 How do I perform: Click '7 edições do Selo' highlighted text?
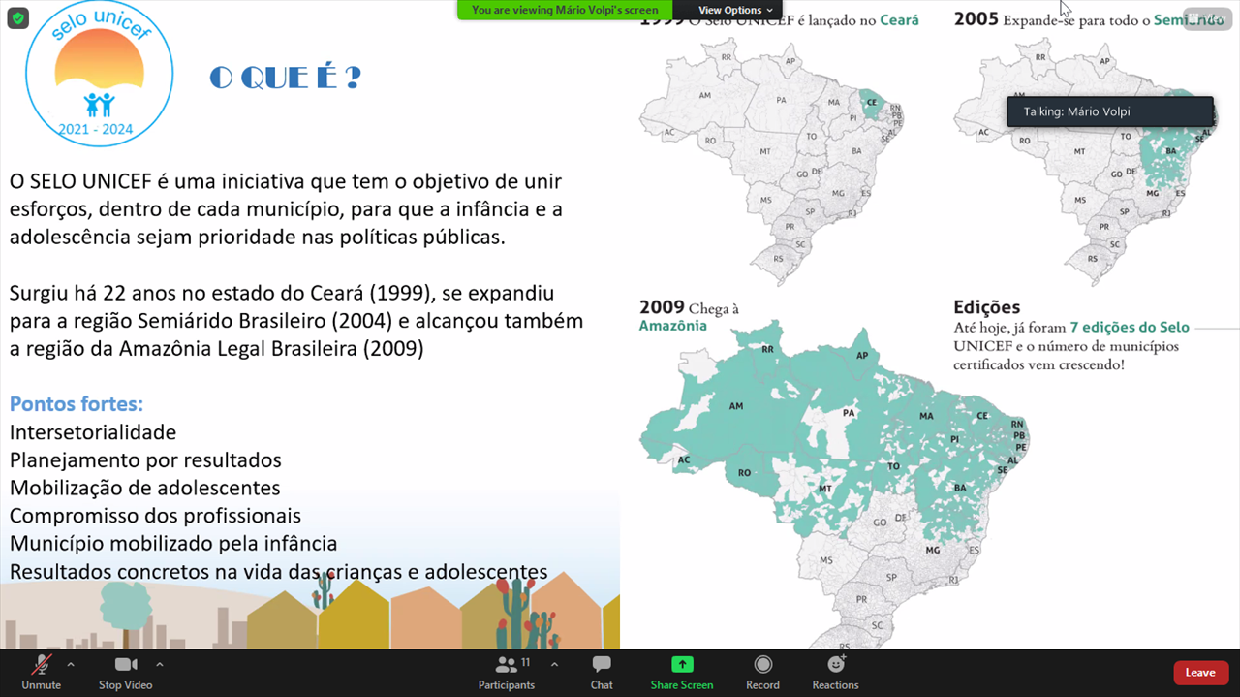1130,328
